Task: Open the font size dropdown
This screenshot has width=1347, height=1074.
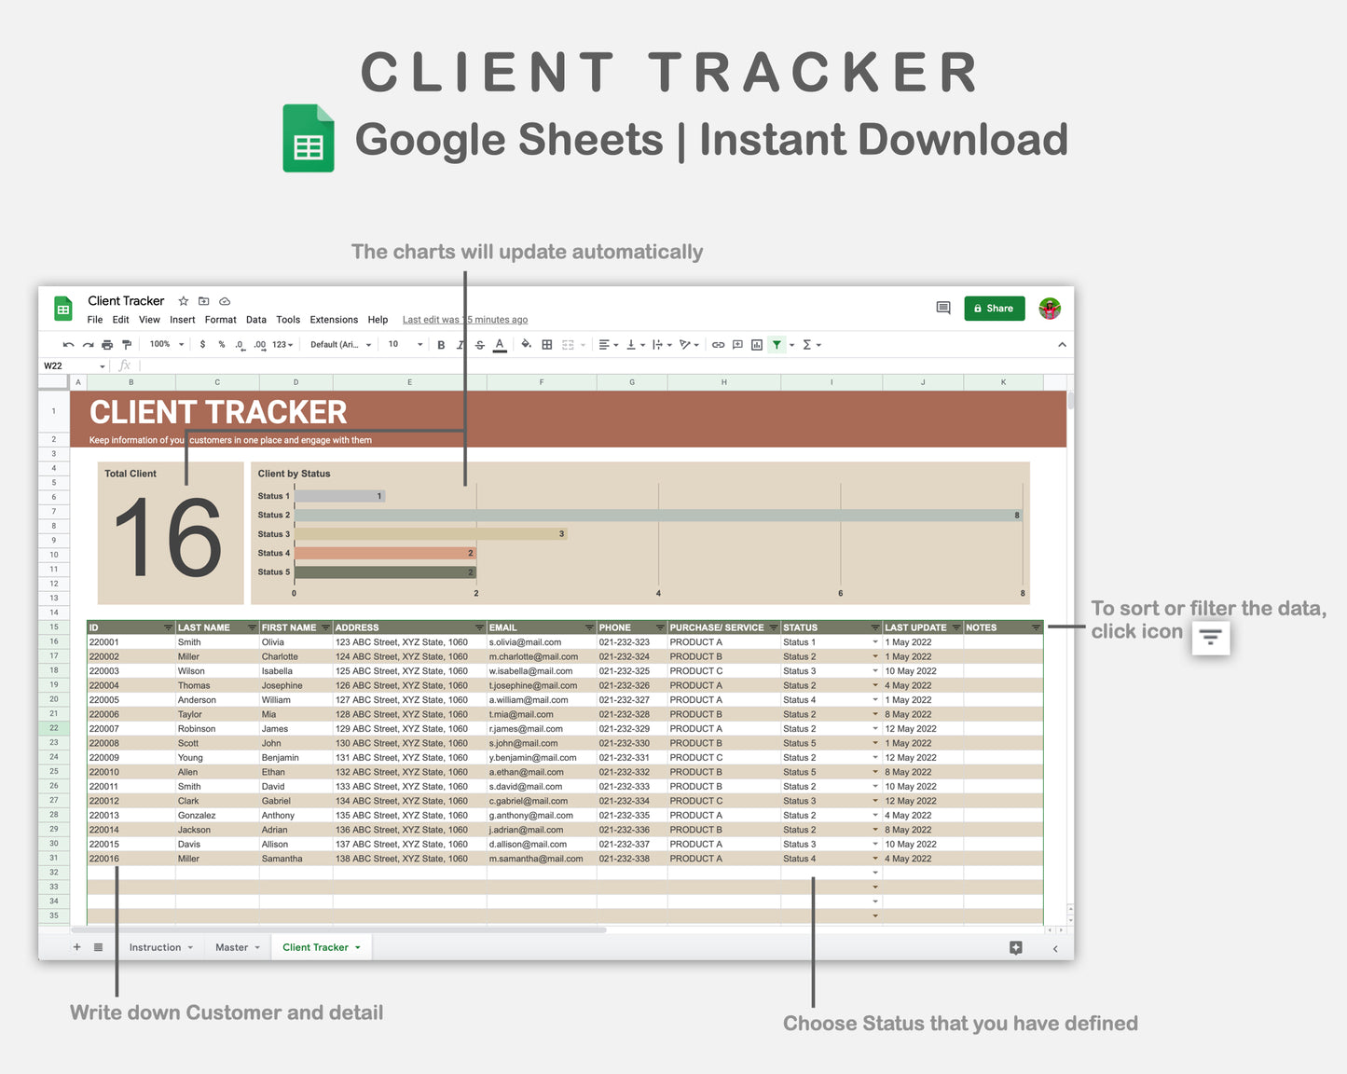Action: [x=401, y=344]
